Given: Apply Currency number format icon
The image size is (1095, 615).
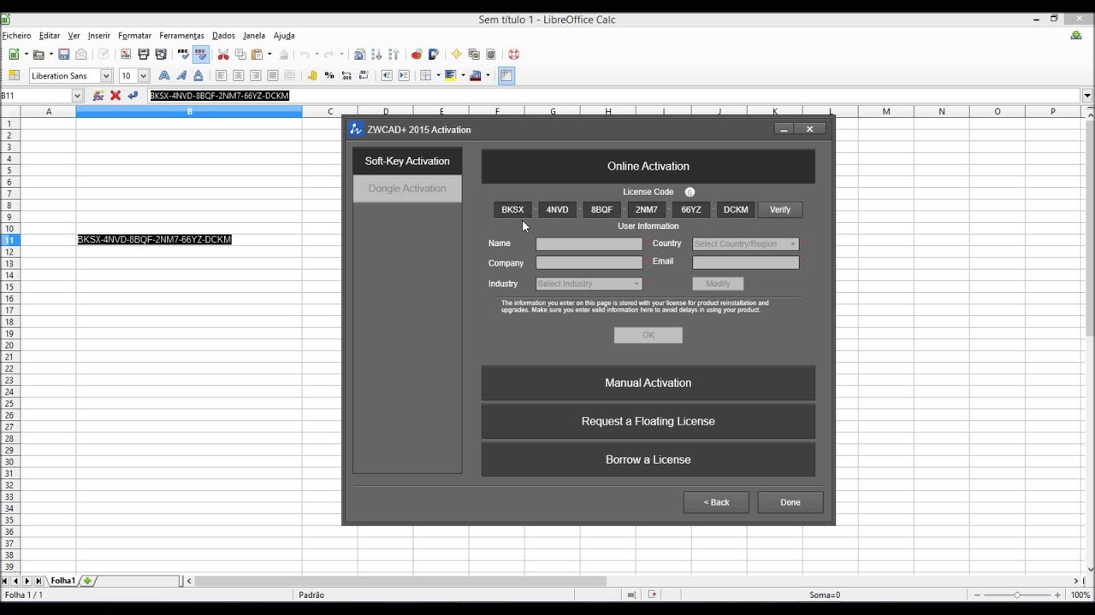Looking at the screenshot, I should pyautogui.click(x=312, y=76).
